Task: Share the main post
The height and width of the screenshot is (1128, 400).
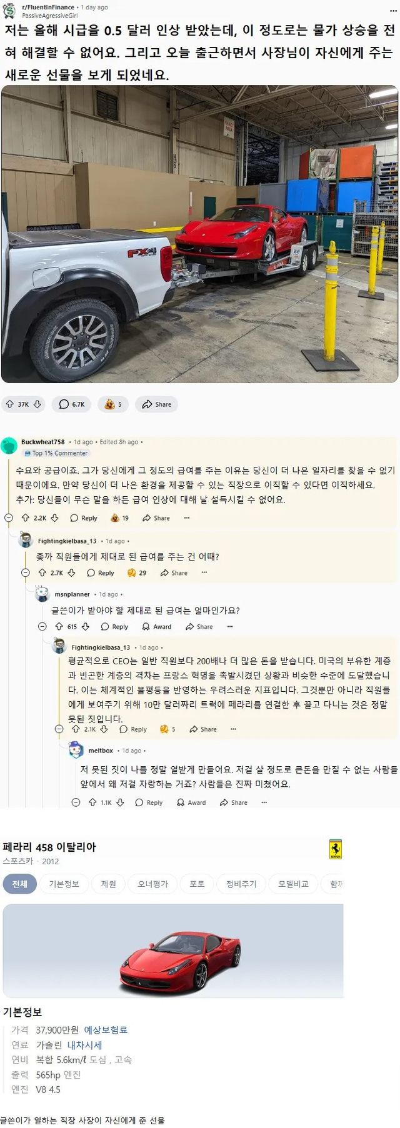Action: [156, 404]
